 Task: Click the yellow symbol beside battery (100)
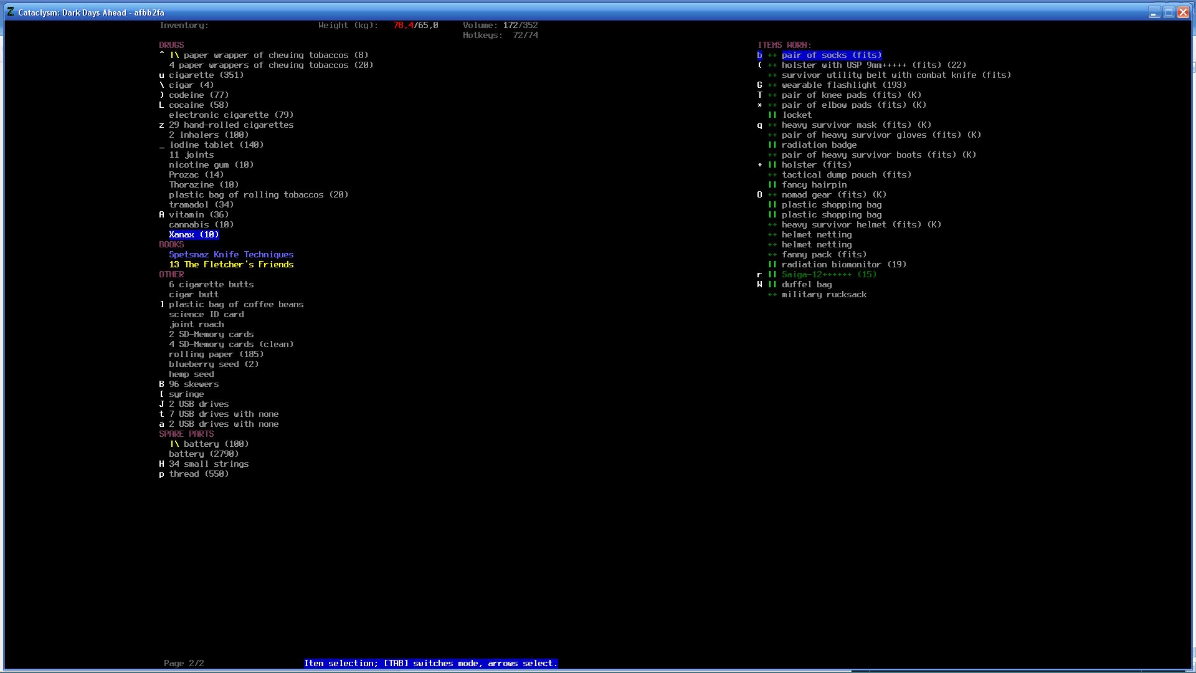(x=174, y=444)
